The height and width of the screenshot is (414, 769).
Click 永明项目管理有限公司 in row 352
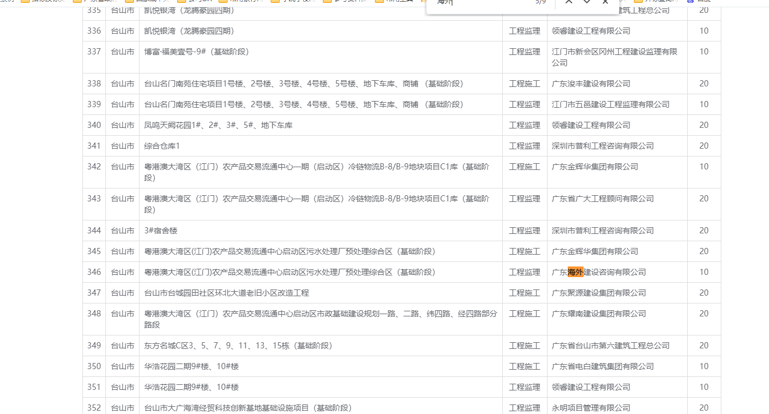pyautogui.click(x=591, y=408)
